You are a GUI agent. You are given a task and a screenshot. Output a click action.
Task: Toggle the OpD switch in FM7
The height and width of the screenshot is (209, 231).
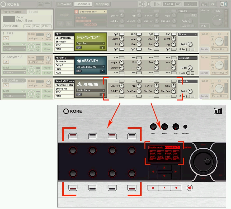[174, 34]
